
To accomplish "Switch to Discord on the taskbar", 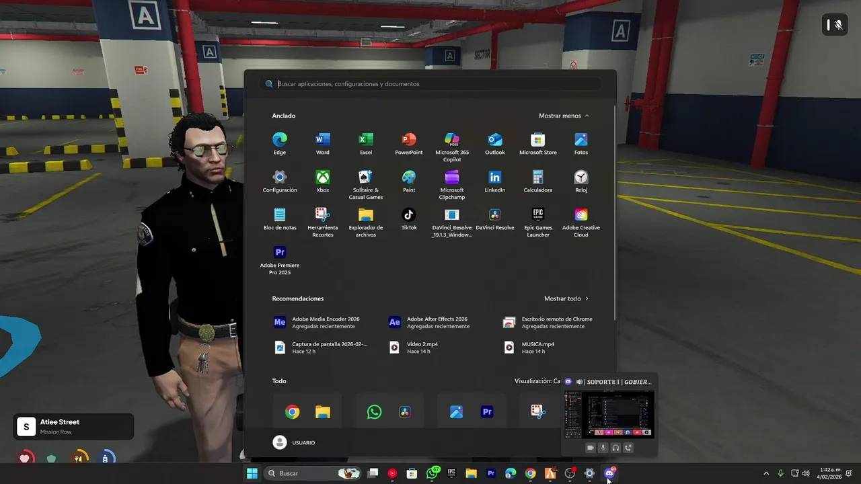I will coord(609,473).
